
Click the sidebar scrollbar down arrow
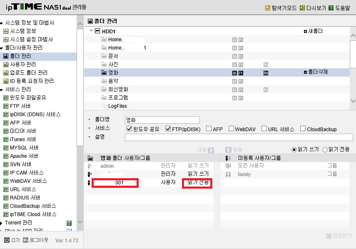pyautogui.click(x=80, y=222)
